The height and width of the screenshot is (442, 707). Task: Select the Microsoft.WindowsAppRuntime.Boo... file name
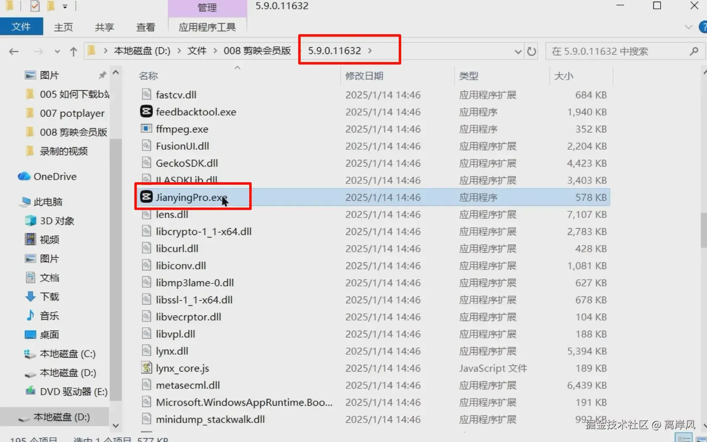point(244,402)
